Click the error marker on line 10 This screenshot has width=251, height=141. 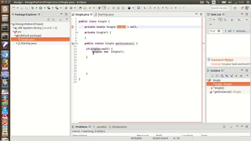(73, 43)
